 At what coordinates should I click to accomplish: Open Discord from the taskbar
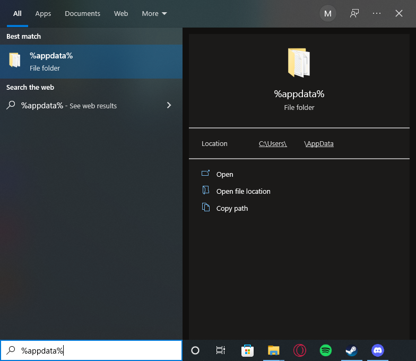click(378, 350)
